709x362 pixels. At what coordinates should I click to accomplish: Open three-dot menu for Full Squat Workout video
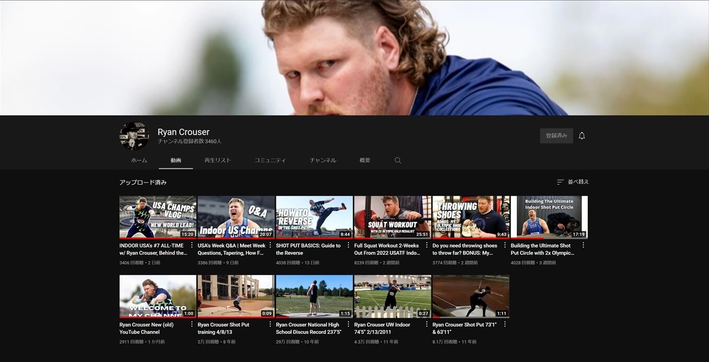[x=427, y=245]
